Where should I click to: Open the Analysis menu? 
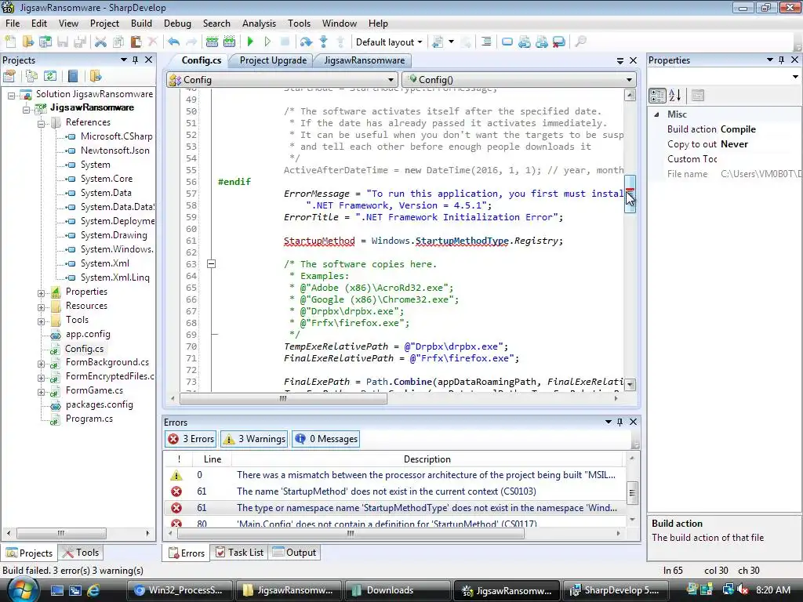click(x=259, y=24)
